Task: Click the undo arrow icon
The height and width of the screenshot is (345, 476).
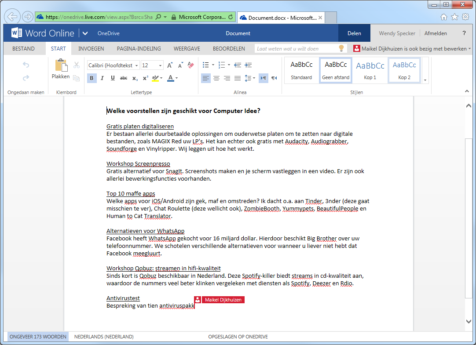Action: tap(26, 65)
